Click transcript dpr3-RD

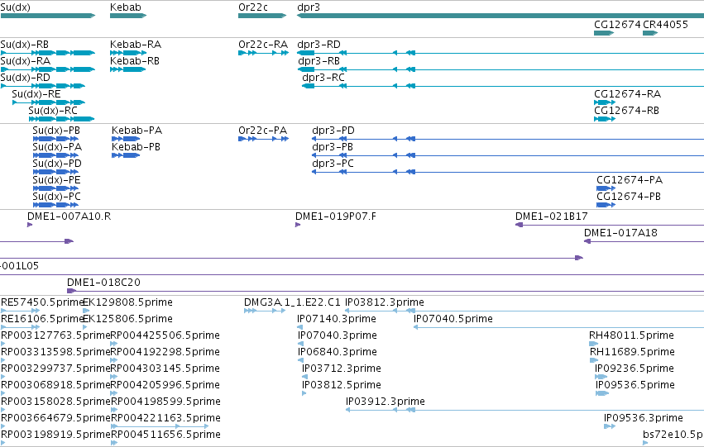coord(500,53)
